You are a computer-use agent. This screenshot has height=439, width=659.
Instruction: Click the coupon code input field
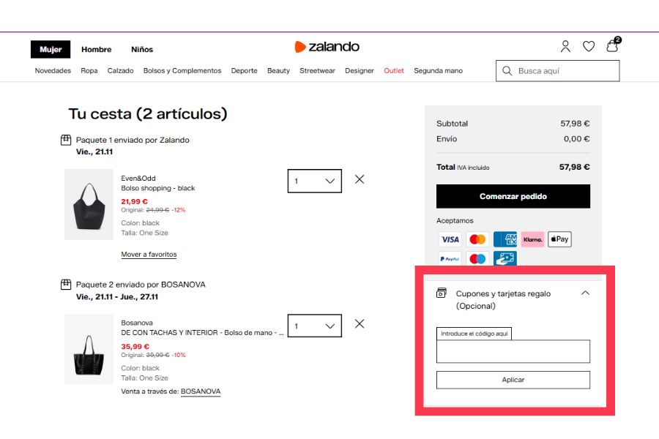pos(513,352)
